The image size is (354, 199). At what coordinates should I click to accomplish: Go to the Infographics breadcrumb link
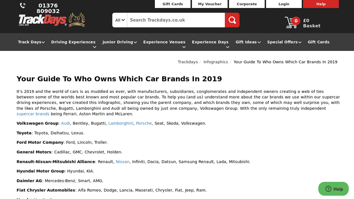click(x=215, y=62)
